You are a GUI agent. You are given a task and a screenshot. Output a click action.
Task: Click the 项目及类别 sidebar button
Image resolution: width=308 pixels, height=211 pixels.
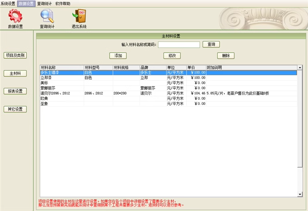tap(15, 55)
